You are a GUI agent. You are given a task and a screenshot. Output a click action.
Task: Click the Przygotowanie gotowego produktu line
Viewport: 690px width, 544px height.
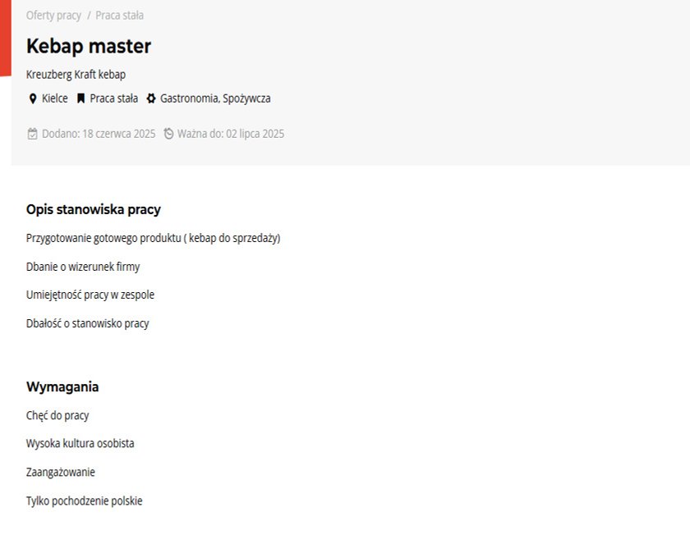click(153, 238)
